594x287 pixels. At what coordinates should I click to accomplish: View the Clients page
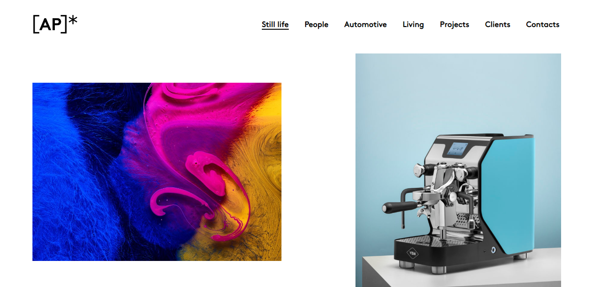(498, 24)
